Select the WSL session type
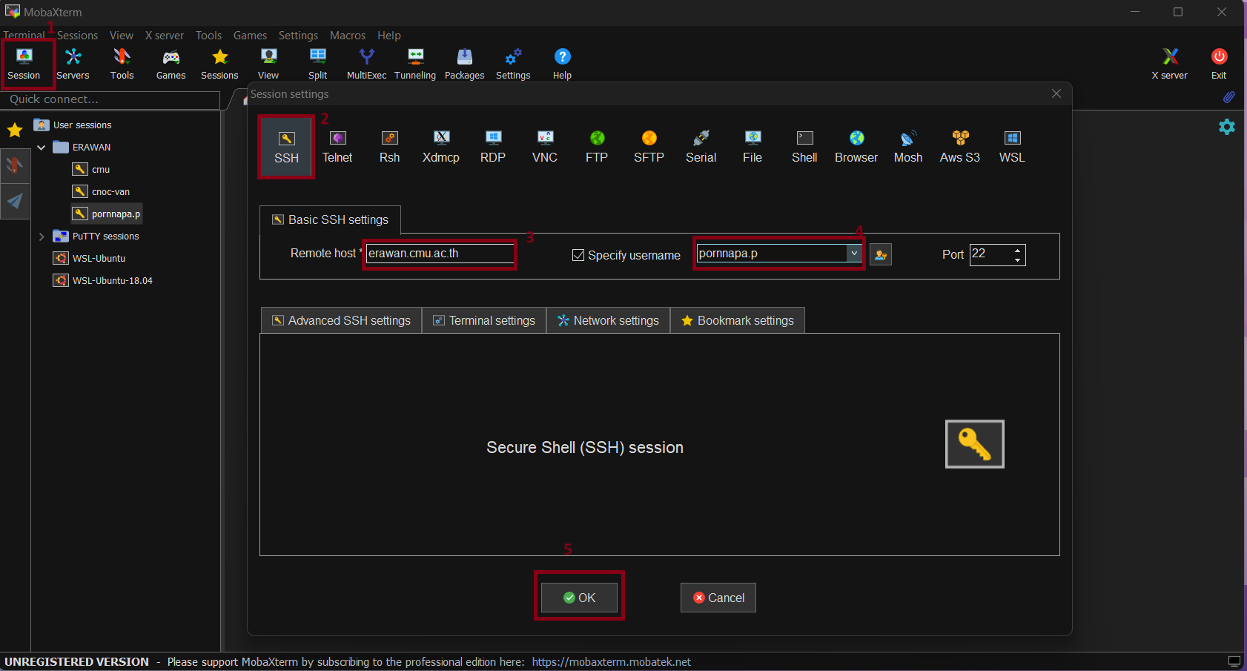 tap(1012, 147)
